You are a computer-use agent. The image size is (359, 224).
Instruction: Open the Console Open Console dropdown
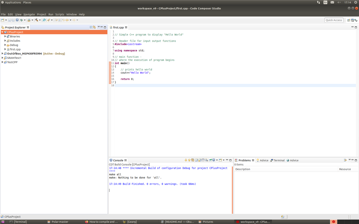pos(224,160)
